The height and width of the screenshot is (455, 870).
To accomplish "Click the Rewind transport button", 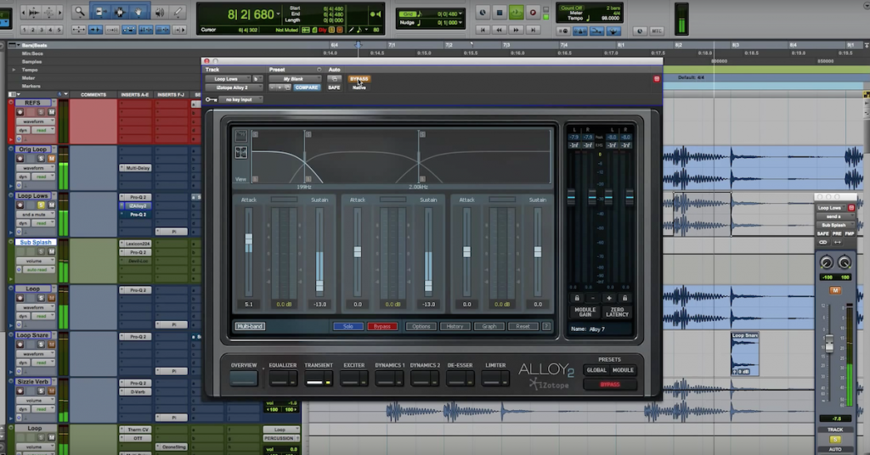I will point(500,30).
